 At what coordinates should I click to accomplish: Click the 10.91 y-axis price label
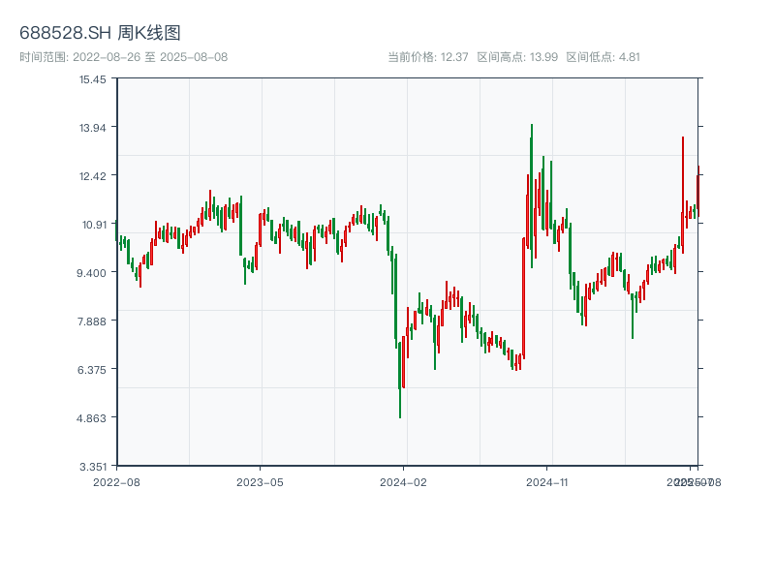click(93, 224)
